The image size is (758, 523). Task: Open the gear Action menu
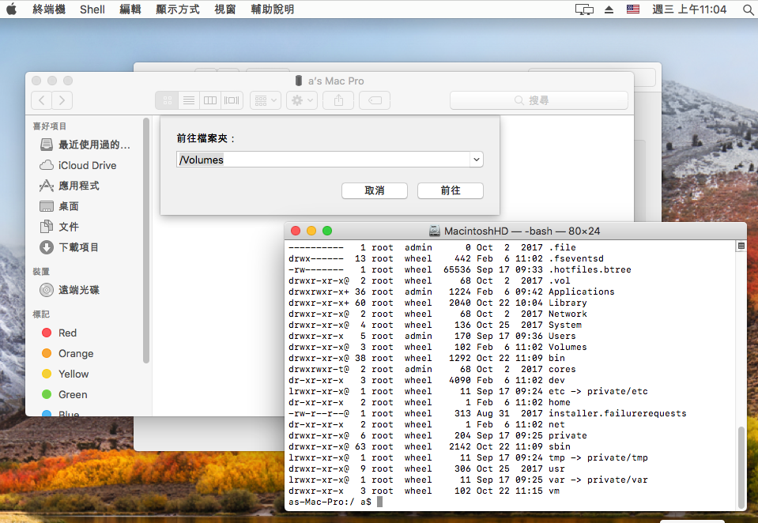point(301,100)
